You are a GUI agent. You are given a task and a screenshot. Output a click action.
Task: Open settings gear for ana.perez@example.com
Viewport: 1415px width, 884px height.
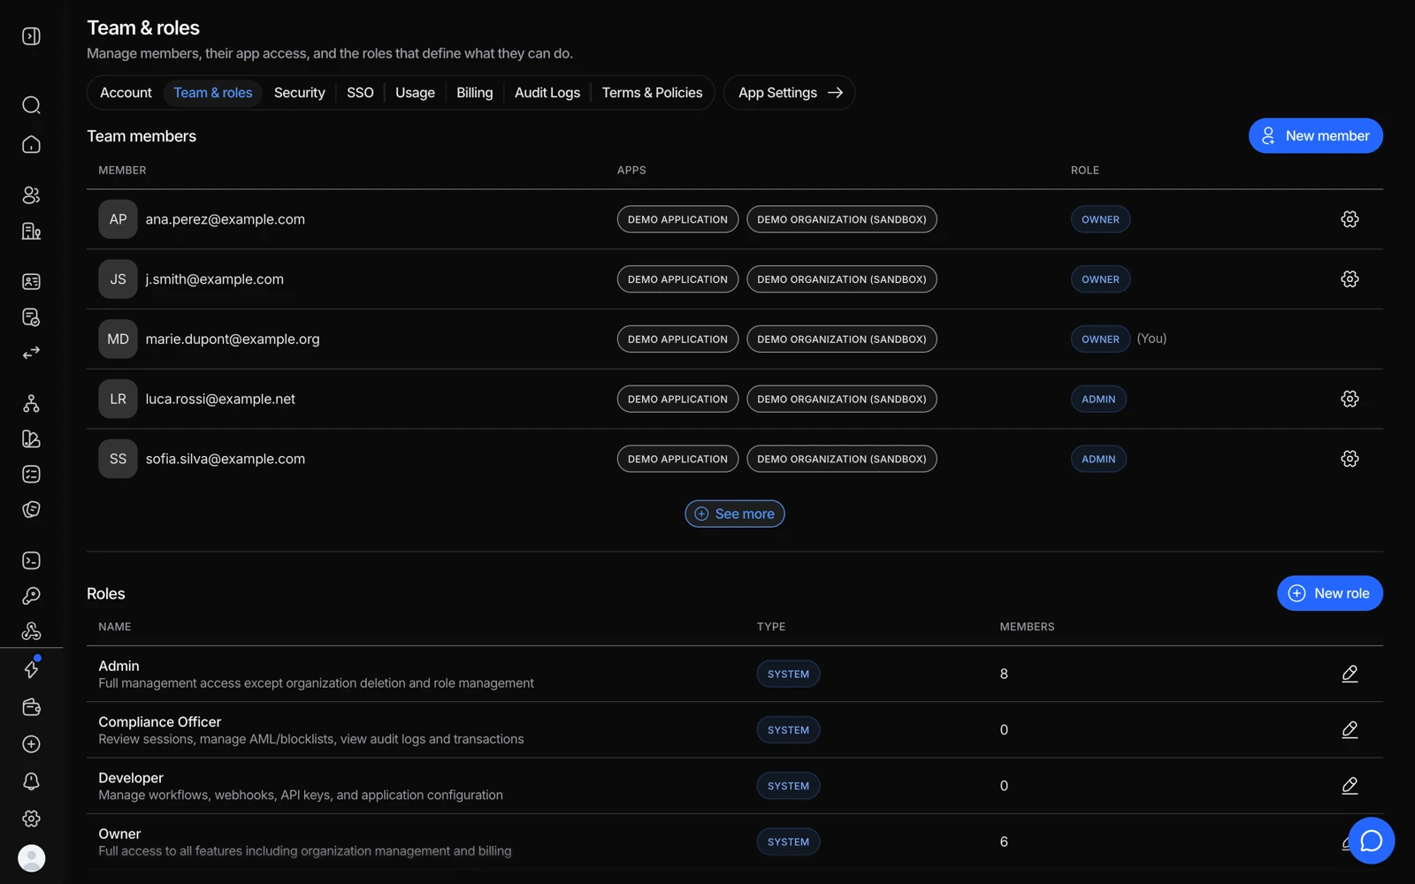(x=1350, y=219)
